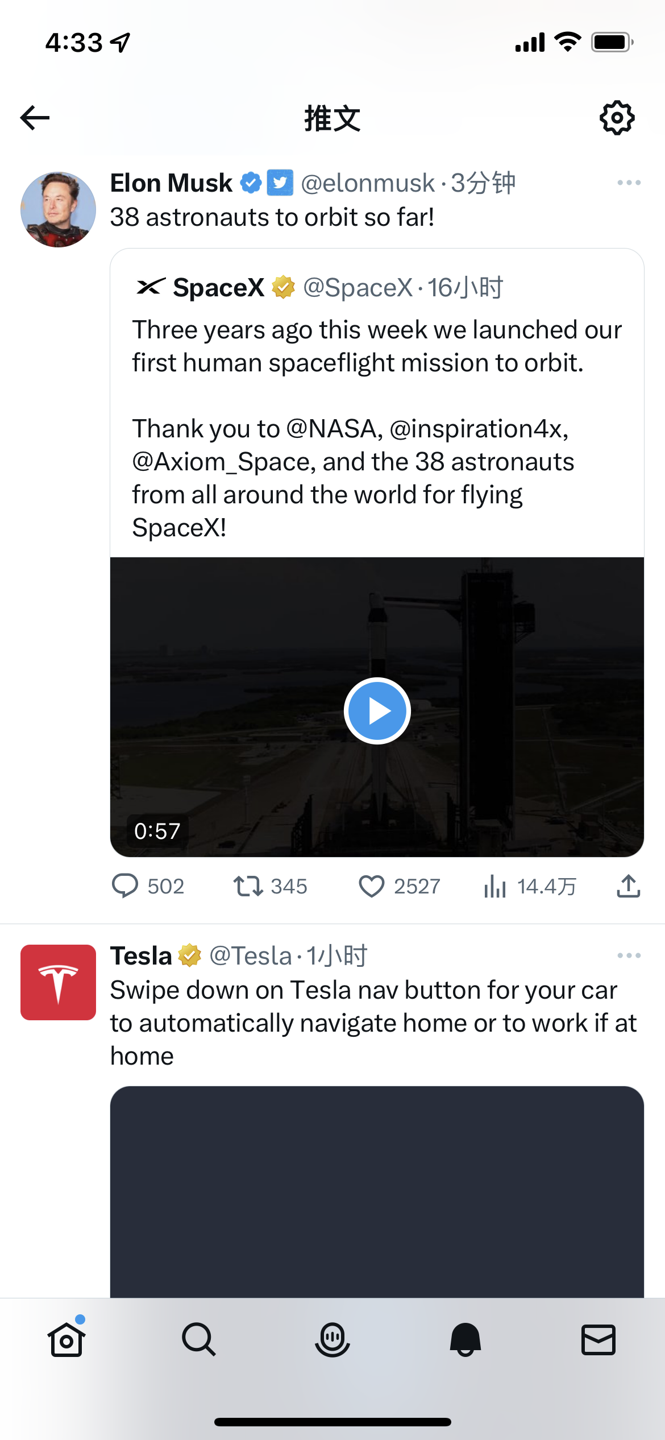The width and height of the screenshot is (665, 1440).
Task: Open more options on Tesla tweet
Action: [x=629, y=955]
